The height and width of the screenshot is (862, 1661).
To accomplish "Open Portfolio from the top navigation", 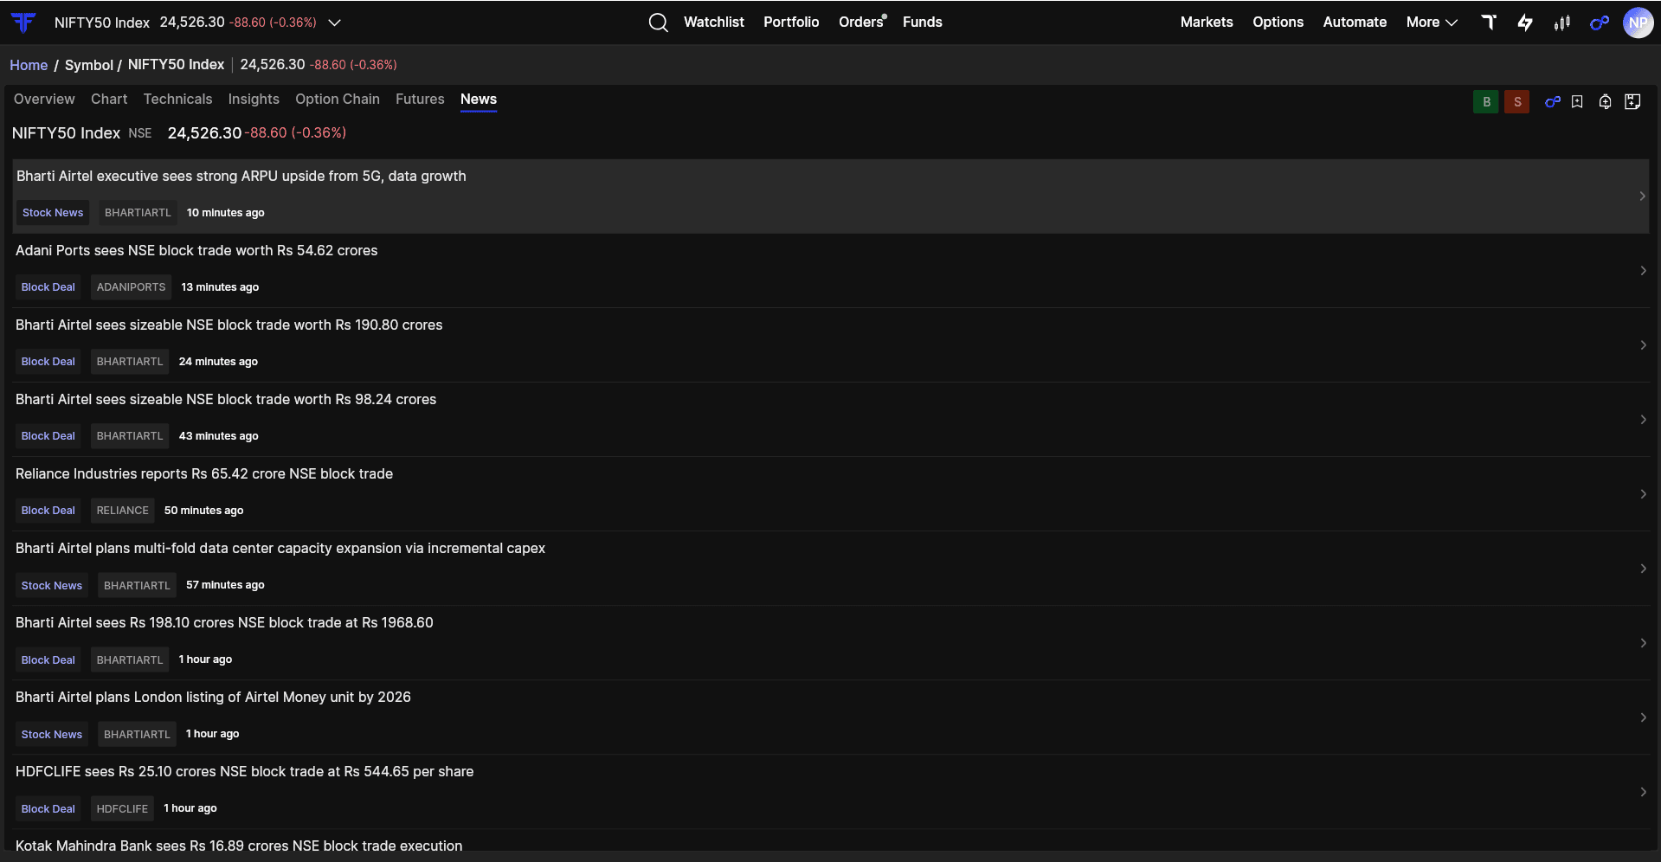I will click(x=791, y=23).
